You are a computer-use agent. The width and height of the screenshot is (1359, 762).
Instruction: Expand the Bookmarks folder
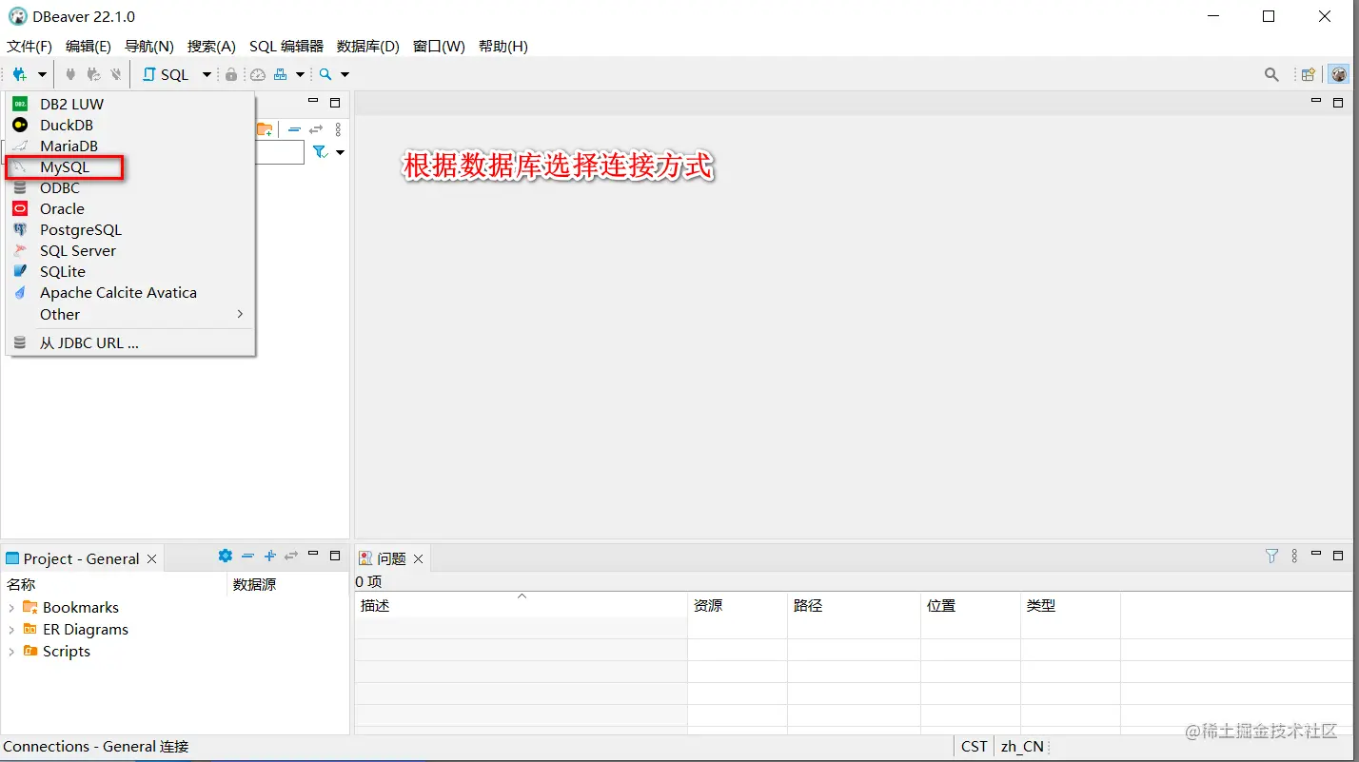11,607
